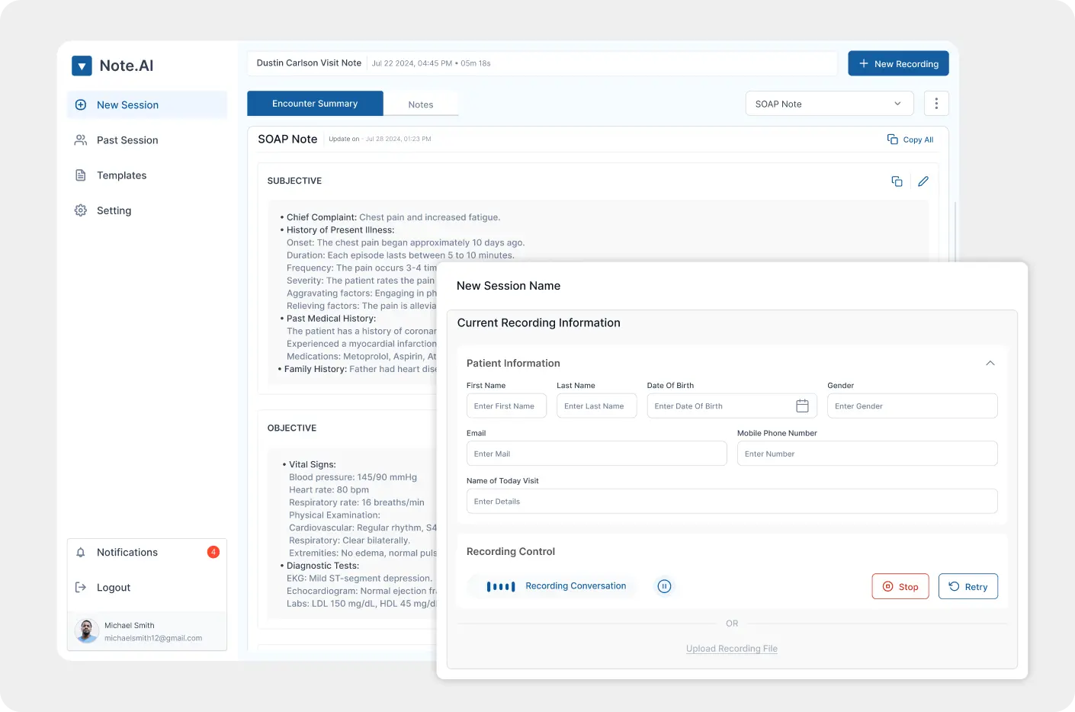Click the Logout icon
1075x712 pixels.
click(81, 587)
